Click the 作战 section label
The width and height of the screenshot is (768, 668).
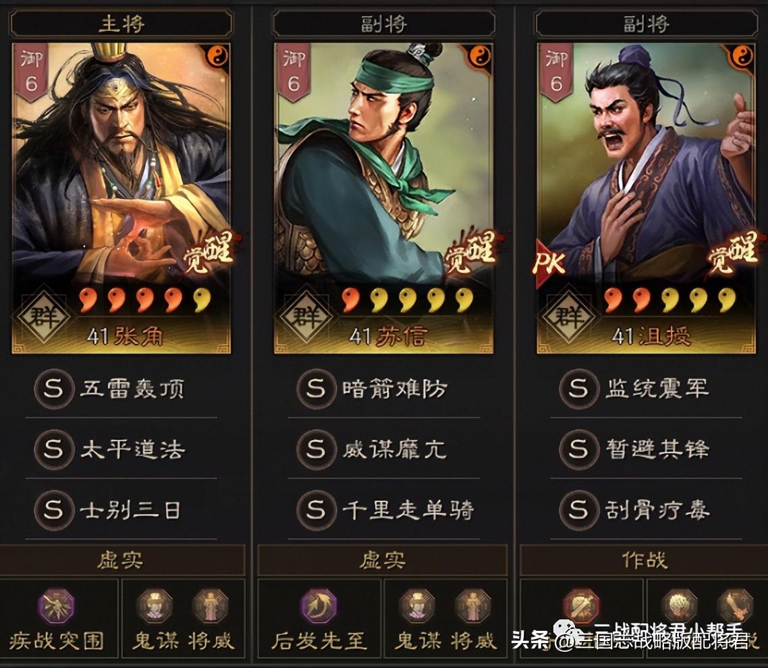tap(644, 560)
